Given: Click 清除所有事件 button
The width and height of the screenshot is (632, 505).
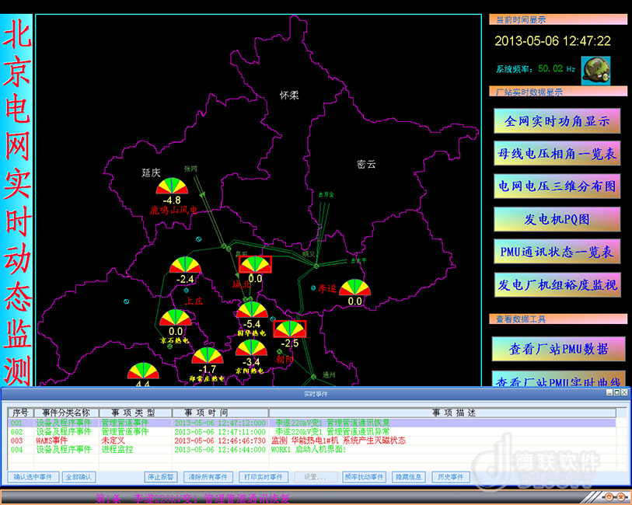Looking at the screenshot, I should click(209, 477).
